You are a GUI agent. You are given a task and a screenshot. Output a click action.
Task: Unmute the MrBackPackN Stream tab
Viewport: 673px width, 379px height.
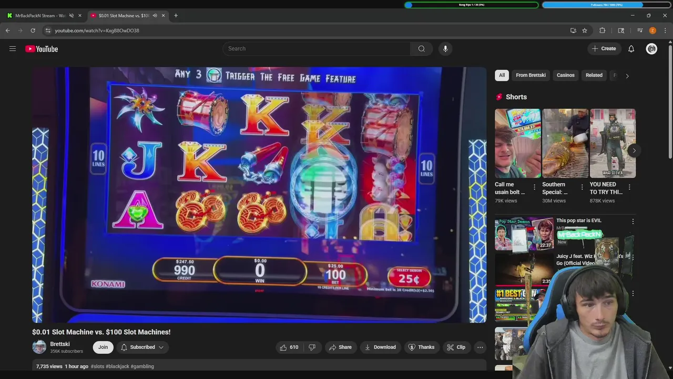click(x=72, y=15)
